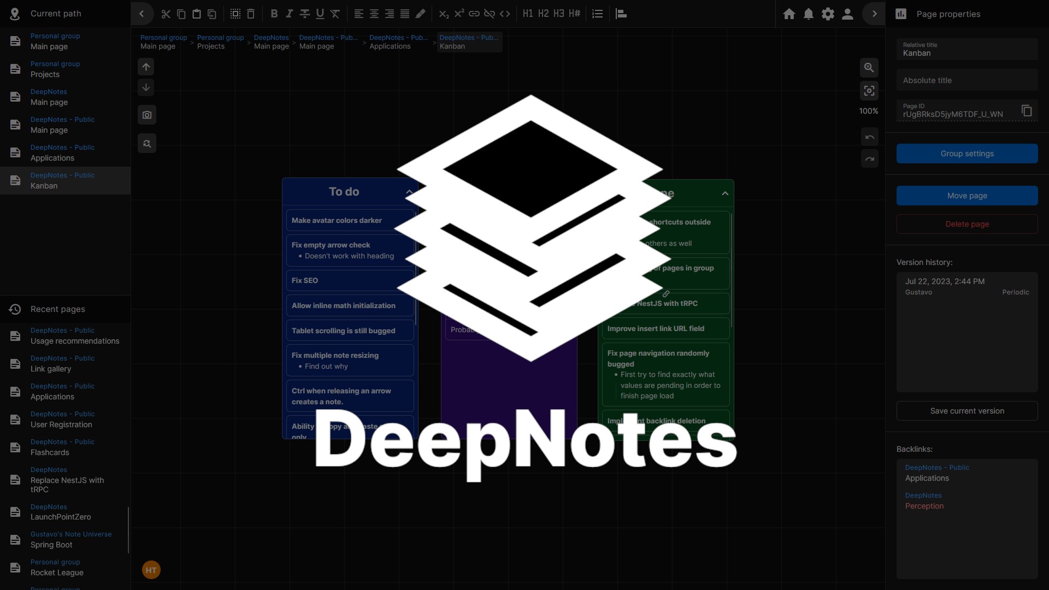Click the insert link icon

coord(474,14)
